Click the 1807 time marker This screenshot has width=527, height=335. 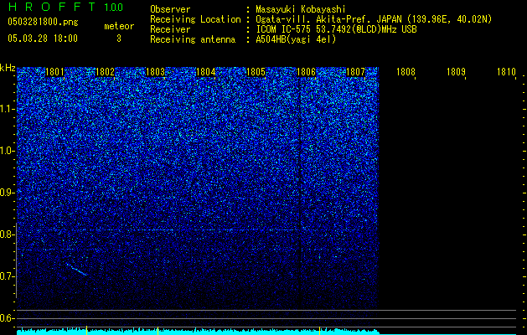point(355,72)
